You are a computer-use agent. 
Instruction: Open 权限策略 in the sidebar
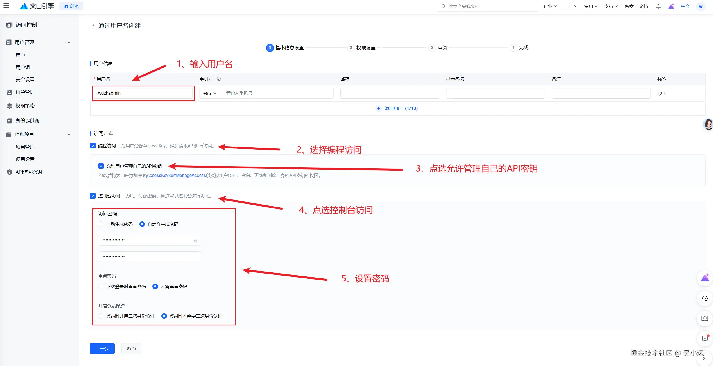[x=25, y=106]
